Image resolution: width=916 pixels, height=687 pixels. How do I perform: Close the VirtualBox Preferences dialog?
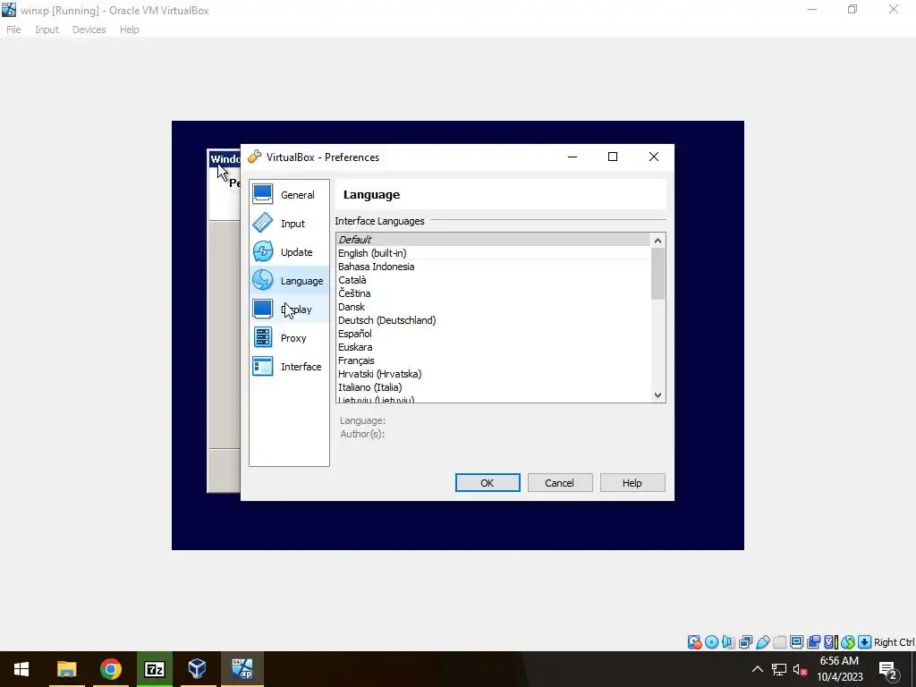pos(654,157)
